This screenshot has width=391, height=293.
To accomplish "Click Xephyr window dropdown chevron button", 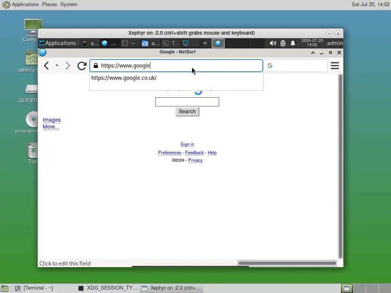I will click(x=329, y=33).
